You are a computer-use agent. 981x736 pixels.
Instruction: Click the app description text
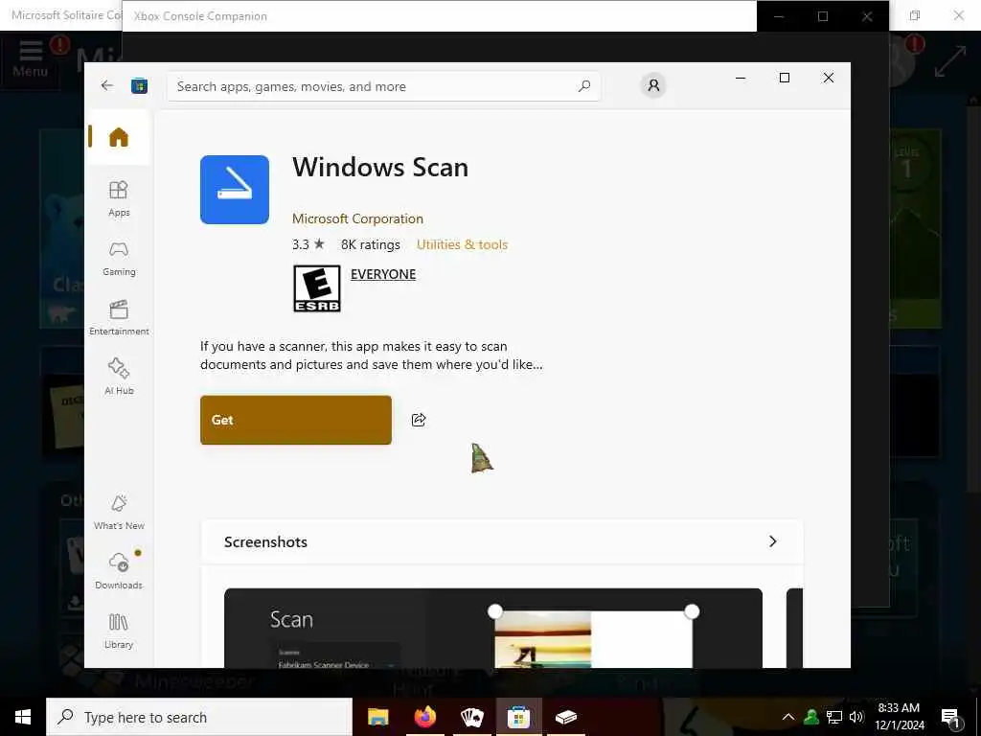tap(372, 356)
